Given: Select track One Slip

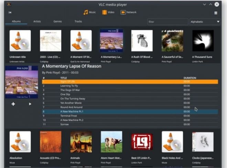Looking at the screenshot, I should (130, 94).
